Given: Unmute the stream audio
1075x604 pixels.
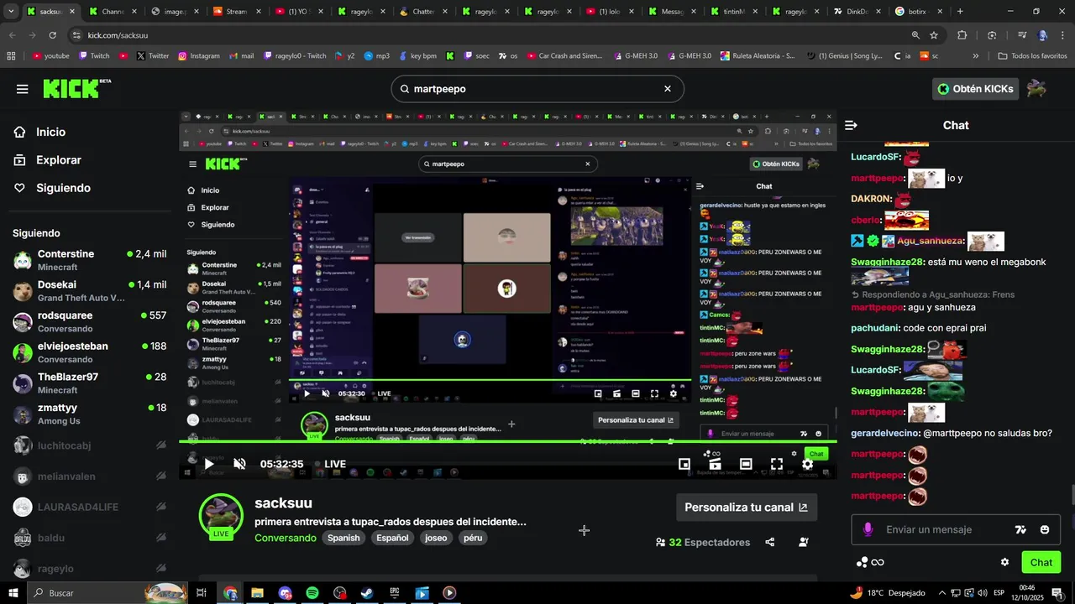Looking at the screenshot, I should pos(239,464).
